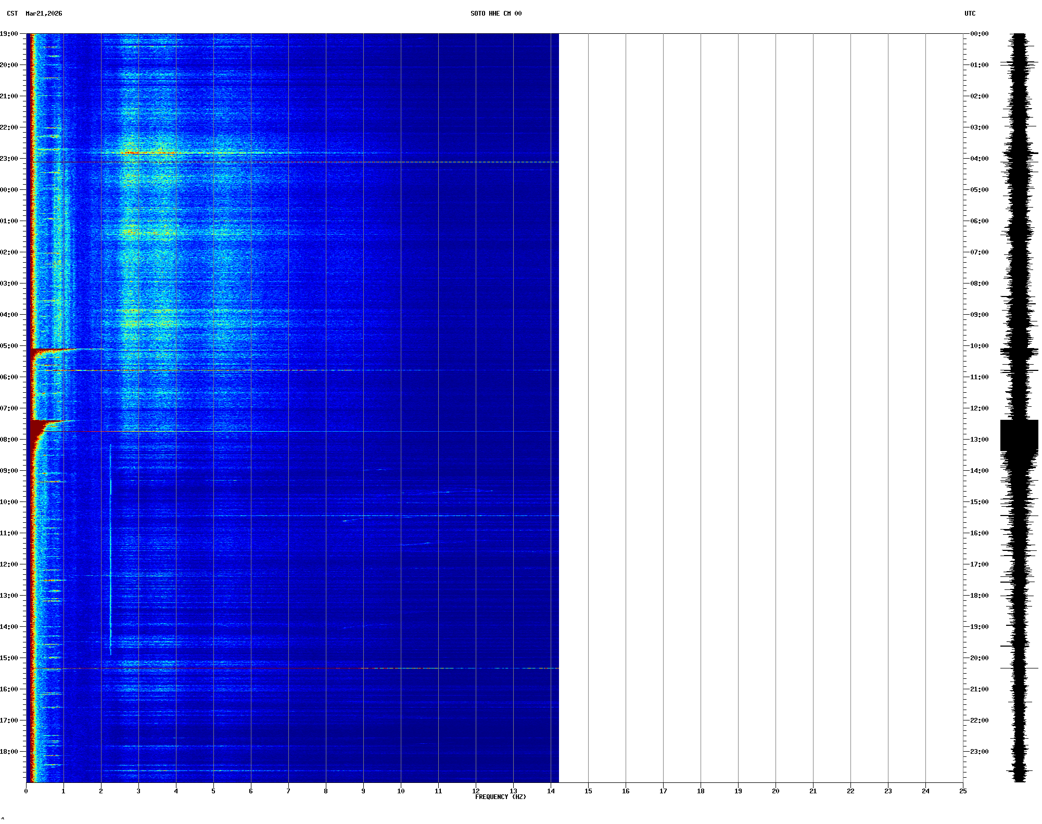Select the 05:00 CST label on left axis
Image resolution: width=1042 pixels, height=824 pixels.
(x=9, y=346)
